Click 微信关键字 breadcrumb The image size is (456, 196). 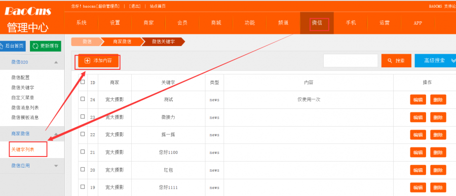pyautogui.click(x=163, y=42)
